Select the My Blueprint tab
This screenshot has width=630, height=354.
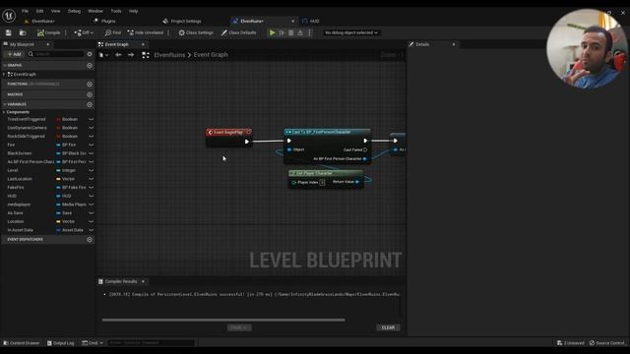[x=22, y=44]
